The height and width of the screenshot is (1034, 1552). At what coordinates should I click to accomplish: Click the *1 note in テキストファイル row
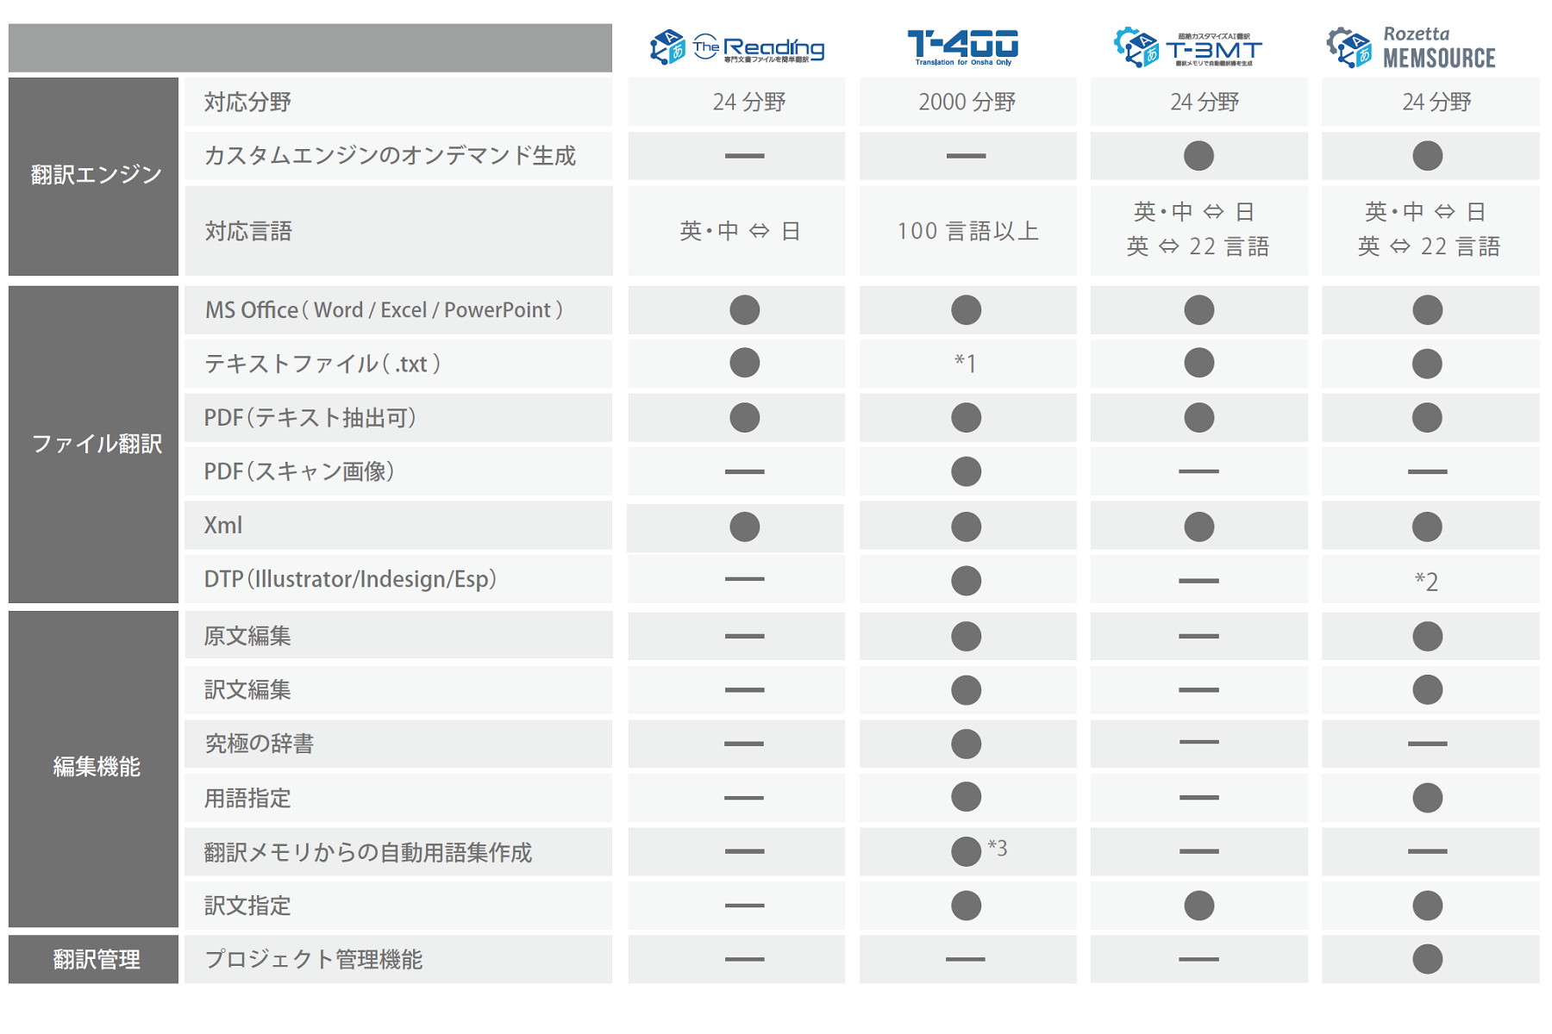point(965,364)
